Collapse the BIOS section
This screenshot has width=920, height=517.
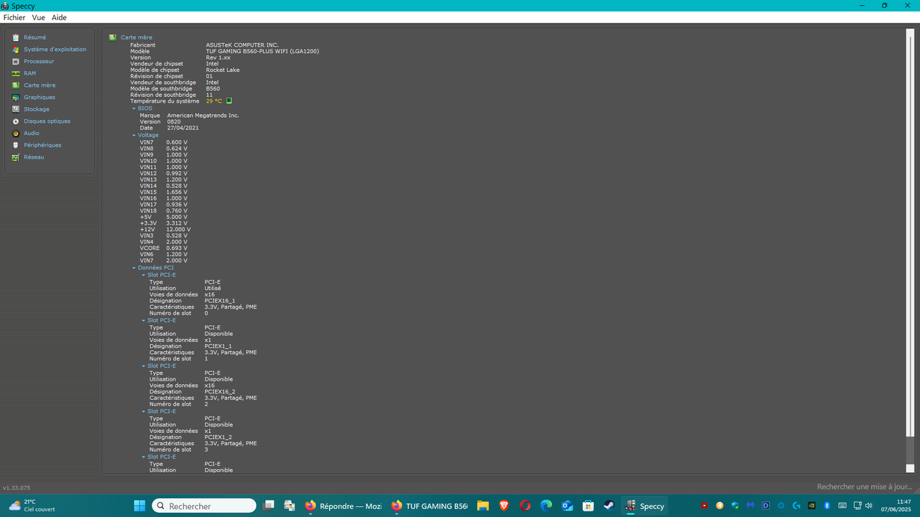coord(134,108)
